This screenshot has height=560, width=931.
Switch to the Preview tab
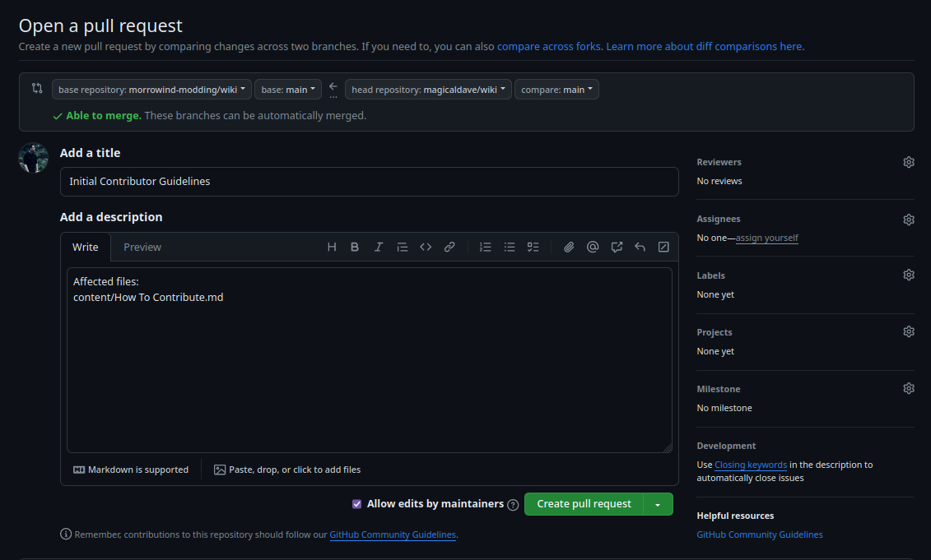(142, 247)
